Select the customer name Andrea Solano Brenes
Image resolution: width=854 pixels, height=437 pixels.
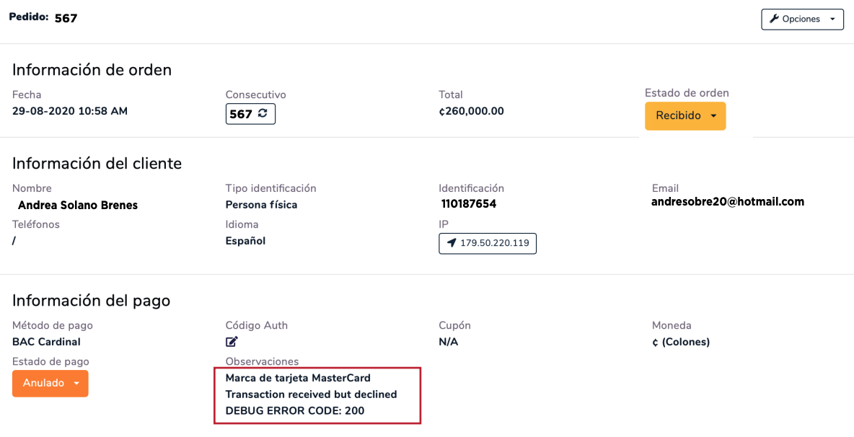tap(78, 206)
